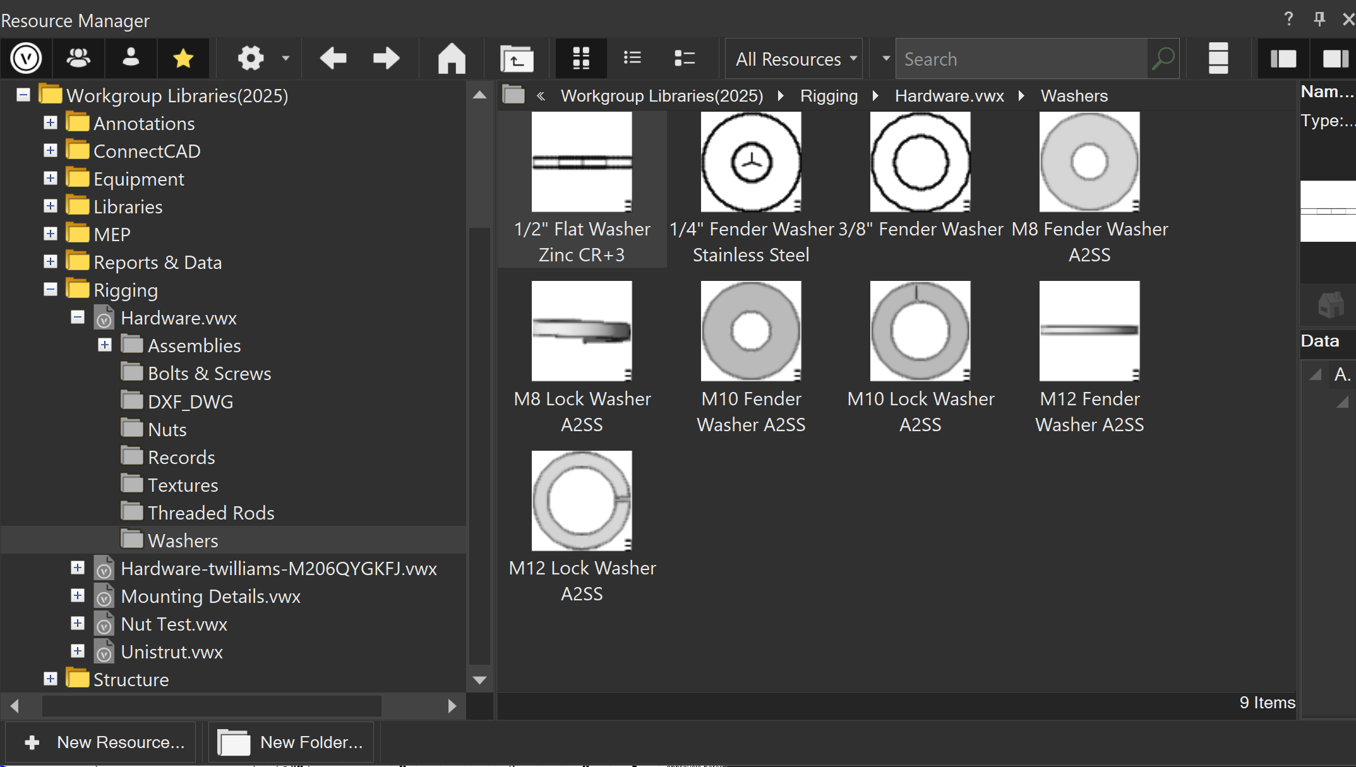
Task: Select the User Libraries person icon
Action: (x=129, y=58)
